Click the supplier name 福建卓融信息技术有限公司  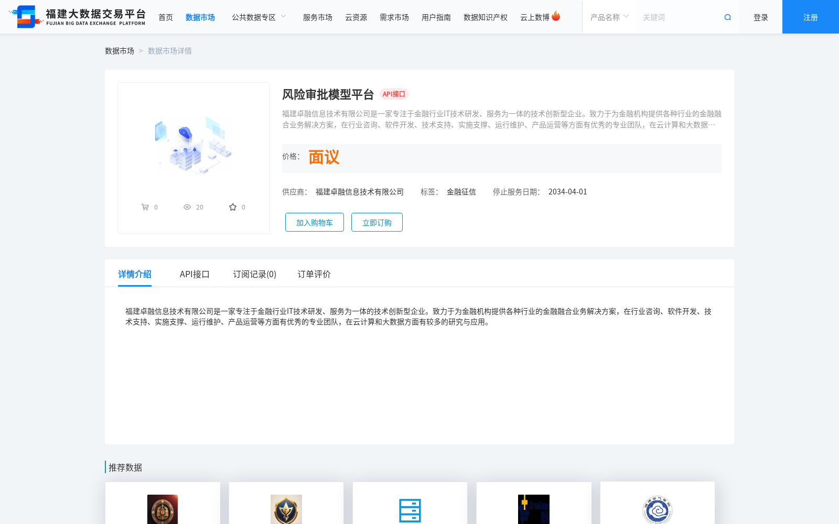click(x=360, y=192)
